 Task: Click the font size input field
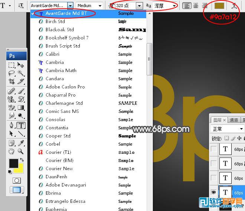126,6
